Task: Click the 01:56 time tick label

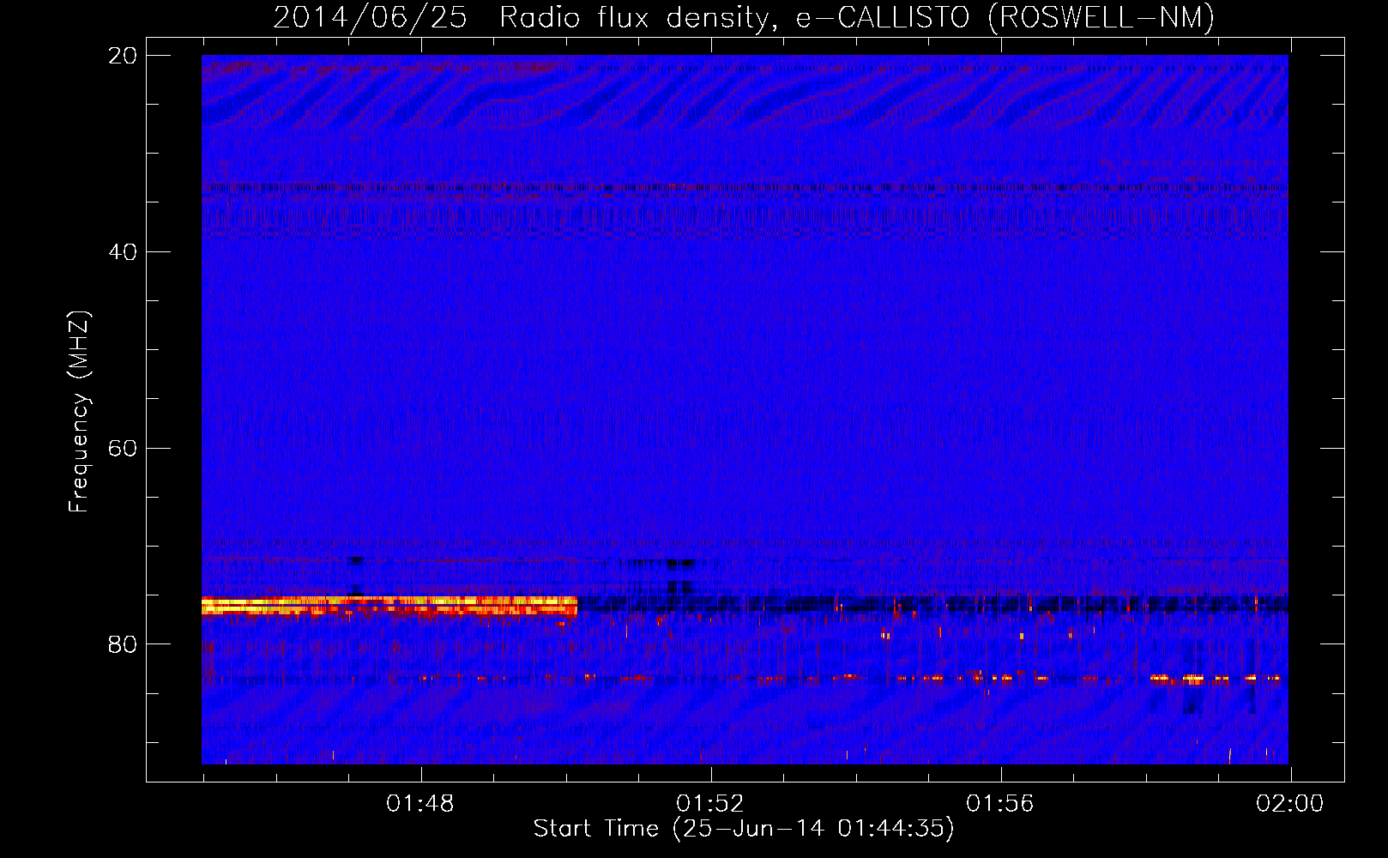Action: click(1000, 804)
